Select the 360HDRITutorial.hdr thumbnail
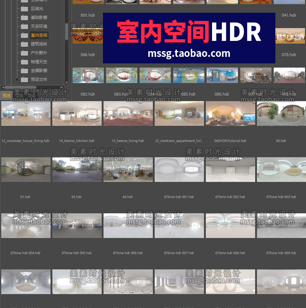The width and height of the screenshot is (306, 308). click(230, 113)
